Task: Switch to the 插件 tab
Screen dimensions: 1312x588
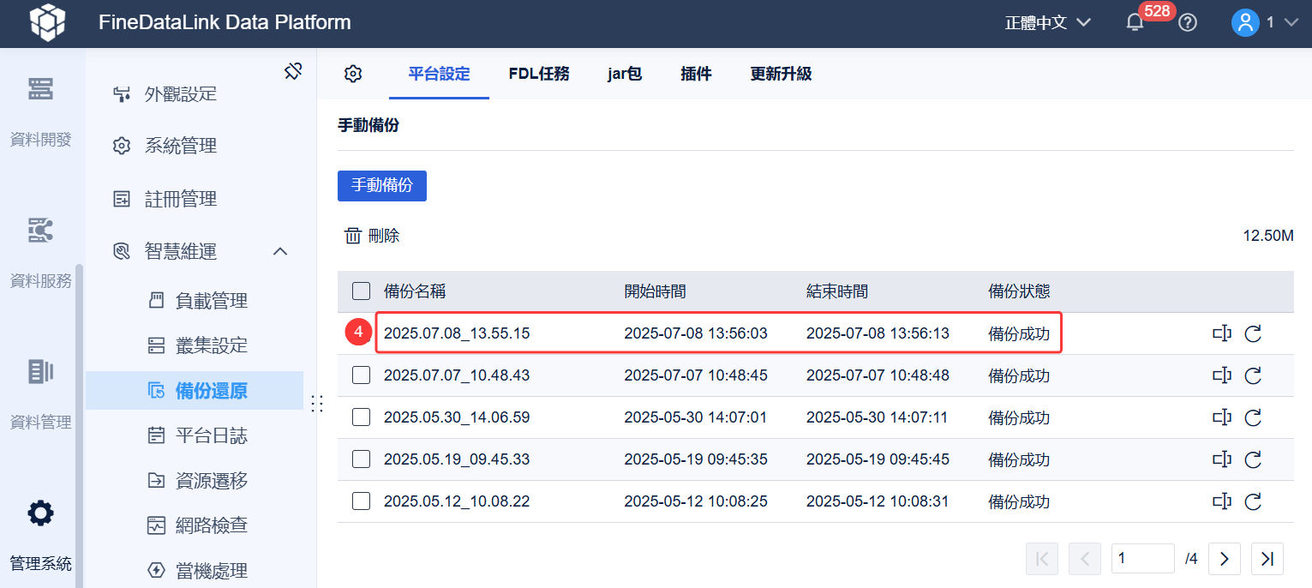Action: click(x=696, y=74)
